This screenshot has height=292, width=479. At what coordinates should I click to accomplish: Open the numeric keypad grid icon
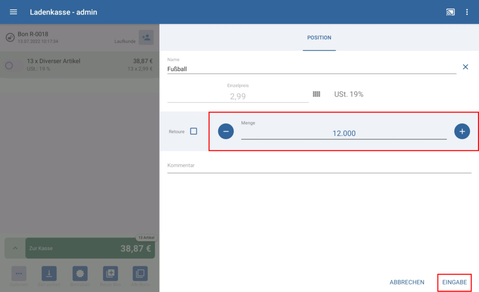317,94
